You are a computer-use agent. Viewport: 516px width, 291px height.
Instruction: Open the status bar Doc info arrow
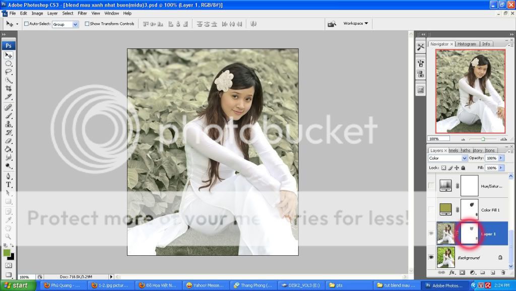(111, 277)
